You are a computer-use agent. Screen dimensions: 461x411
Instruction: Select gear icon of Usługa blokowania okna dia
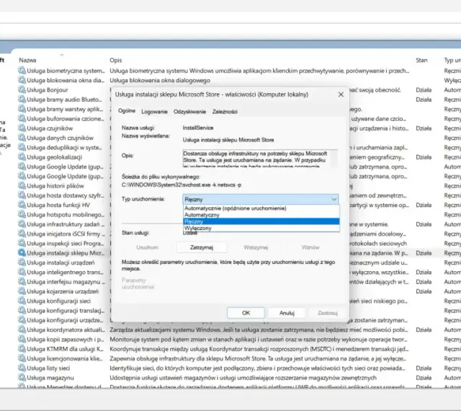[x=22, y=80]
